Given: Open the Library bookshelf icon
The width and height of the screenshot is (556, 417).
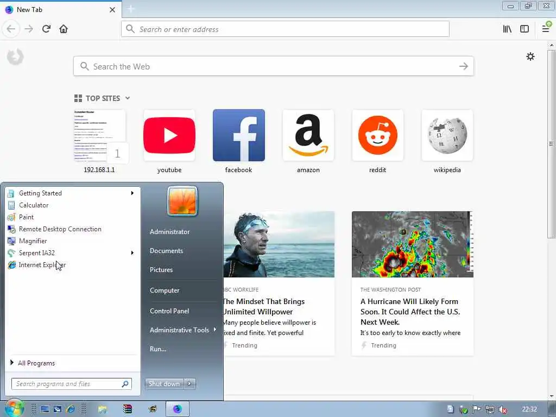Looking at the screenshot, I should tap(507, 29).
